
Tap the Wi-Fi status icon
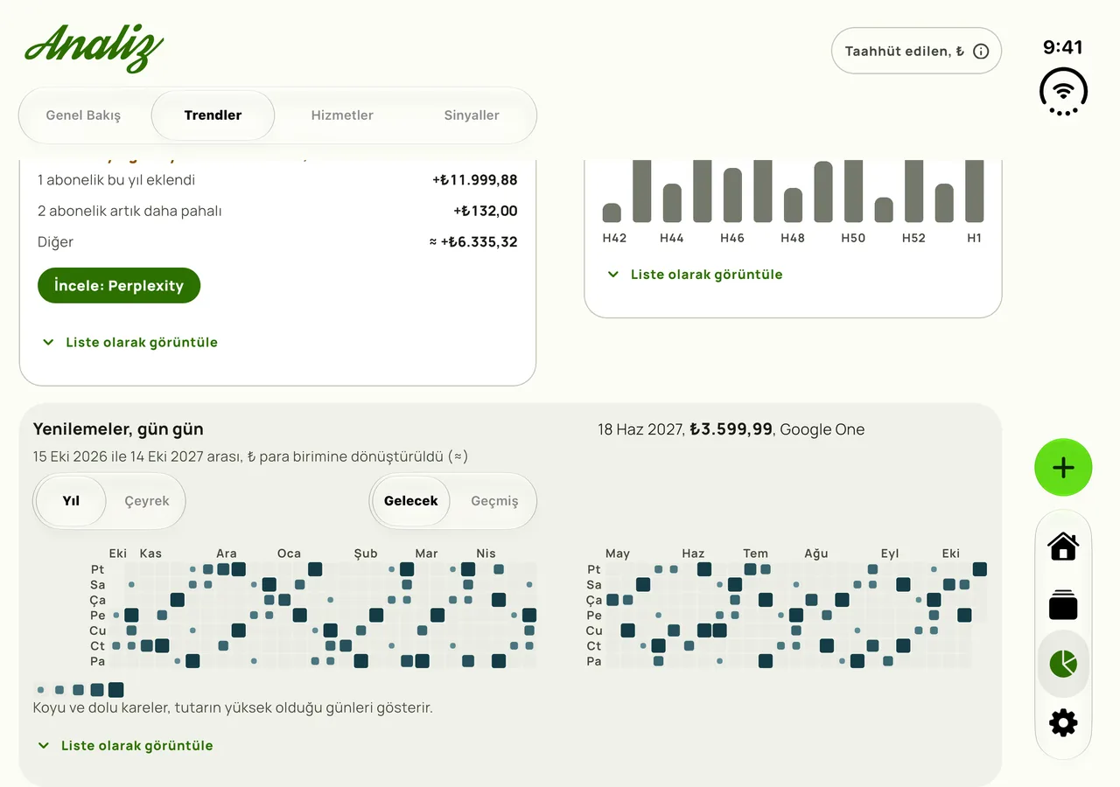pyautogui.click(x=1063, y=91)
